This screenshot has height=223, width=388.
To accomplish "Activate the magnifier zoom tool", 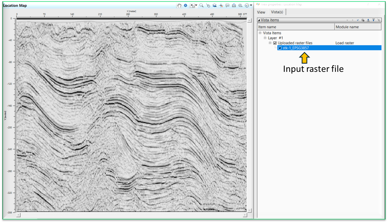I will tap(201, 5).
